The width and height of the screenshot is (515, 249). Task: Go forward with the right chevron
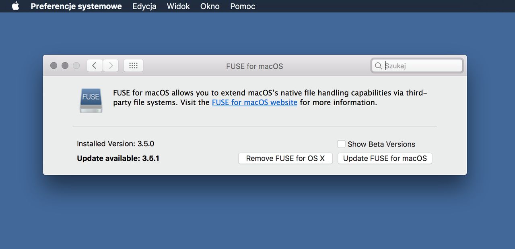[x=111, y=65]
